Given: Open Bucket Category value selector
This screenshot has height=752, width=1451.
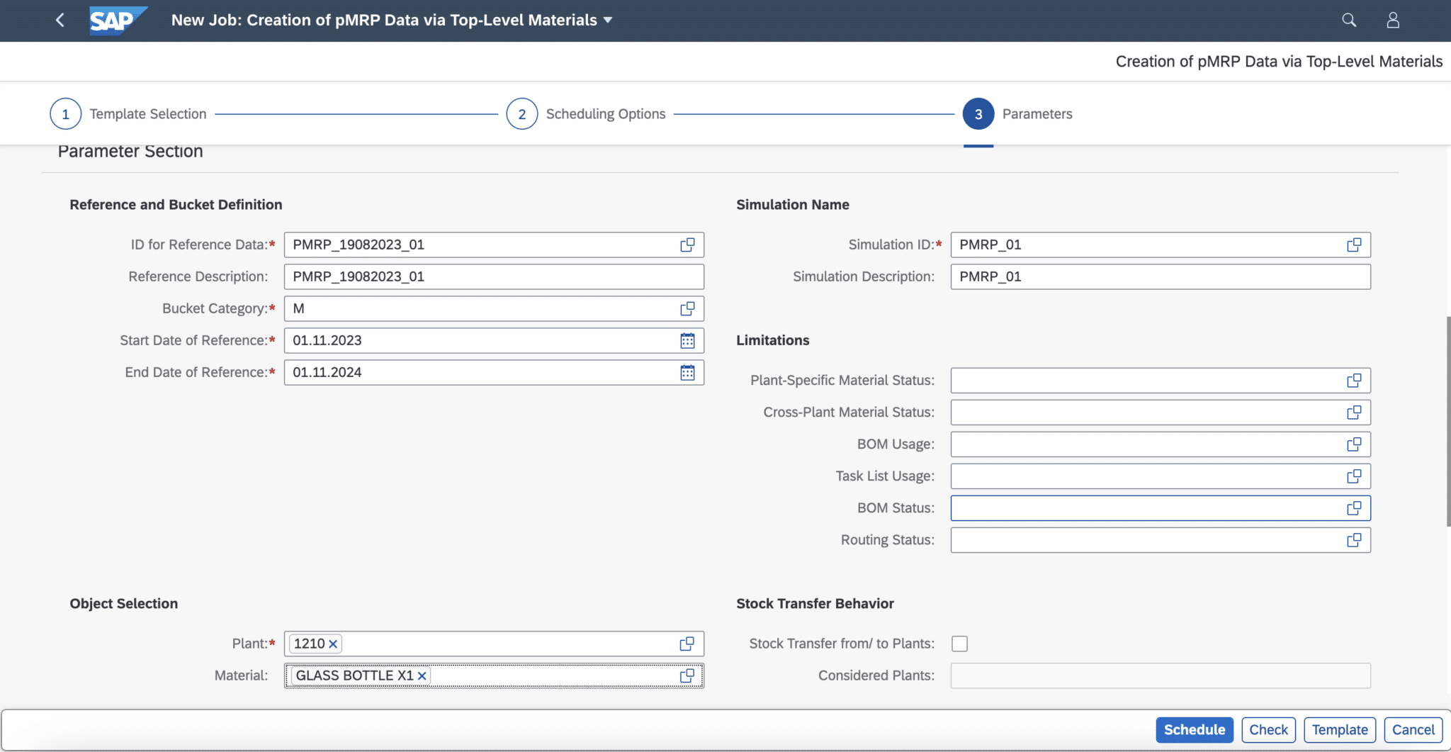Looking at the screenshot, I should point(687,309).
